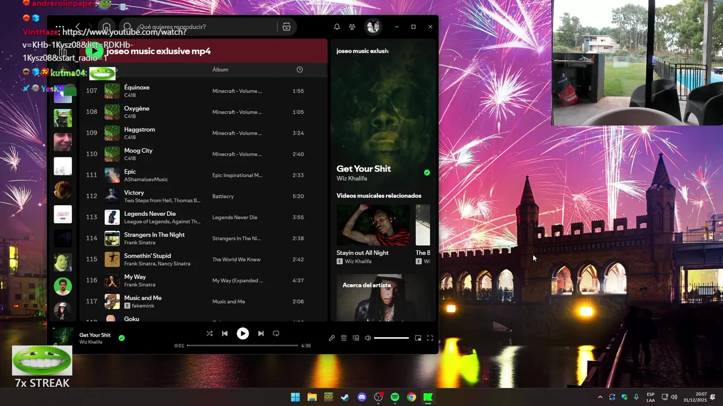The image size is (723, 406).
Task: Select track Music and Me
Action: pos(203,301)
